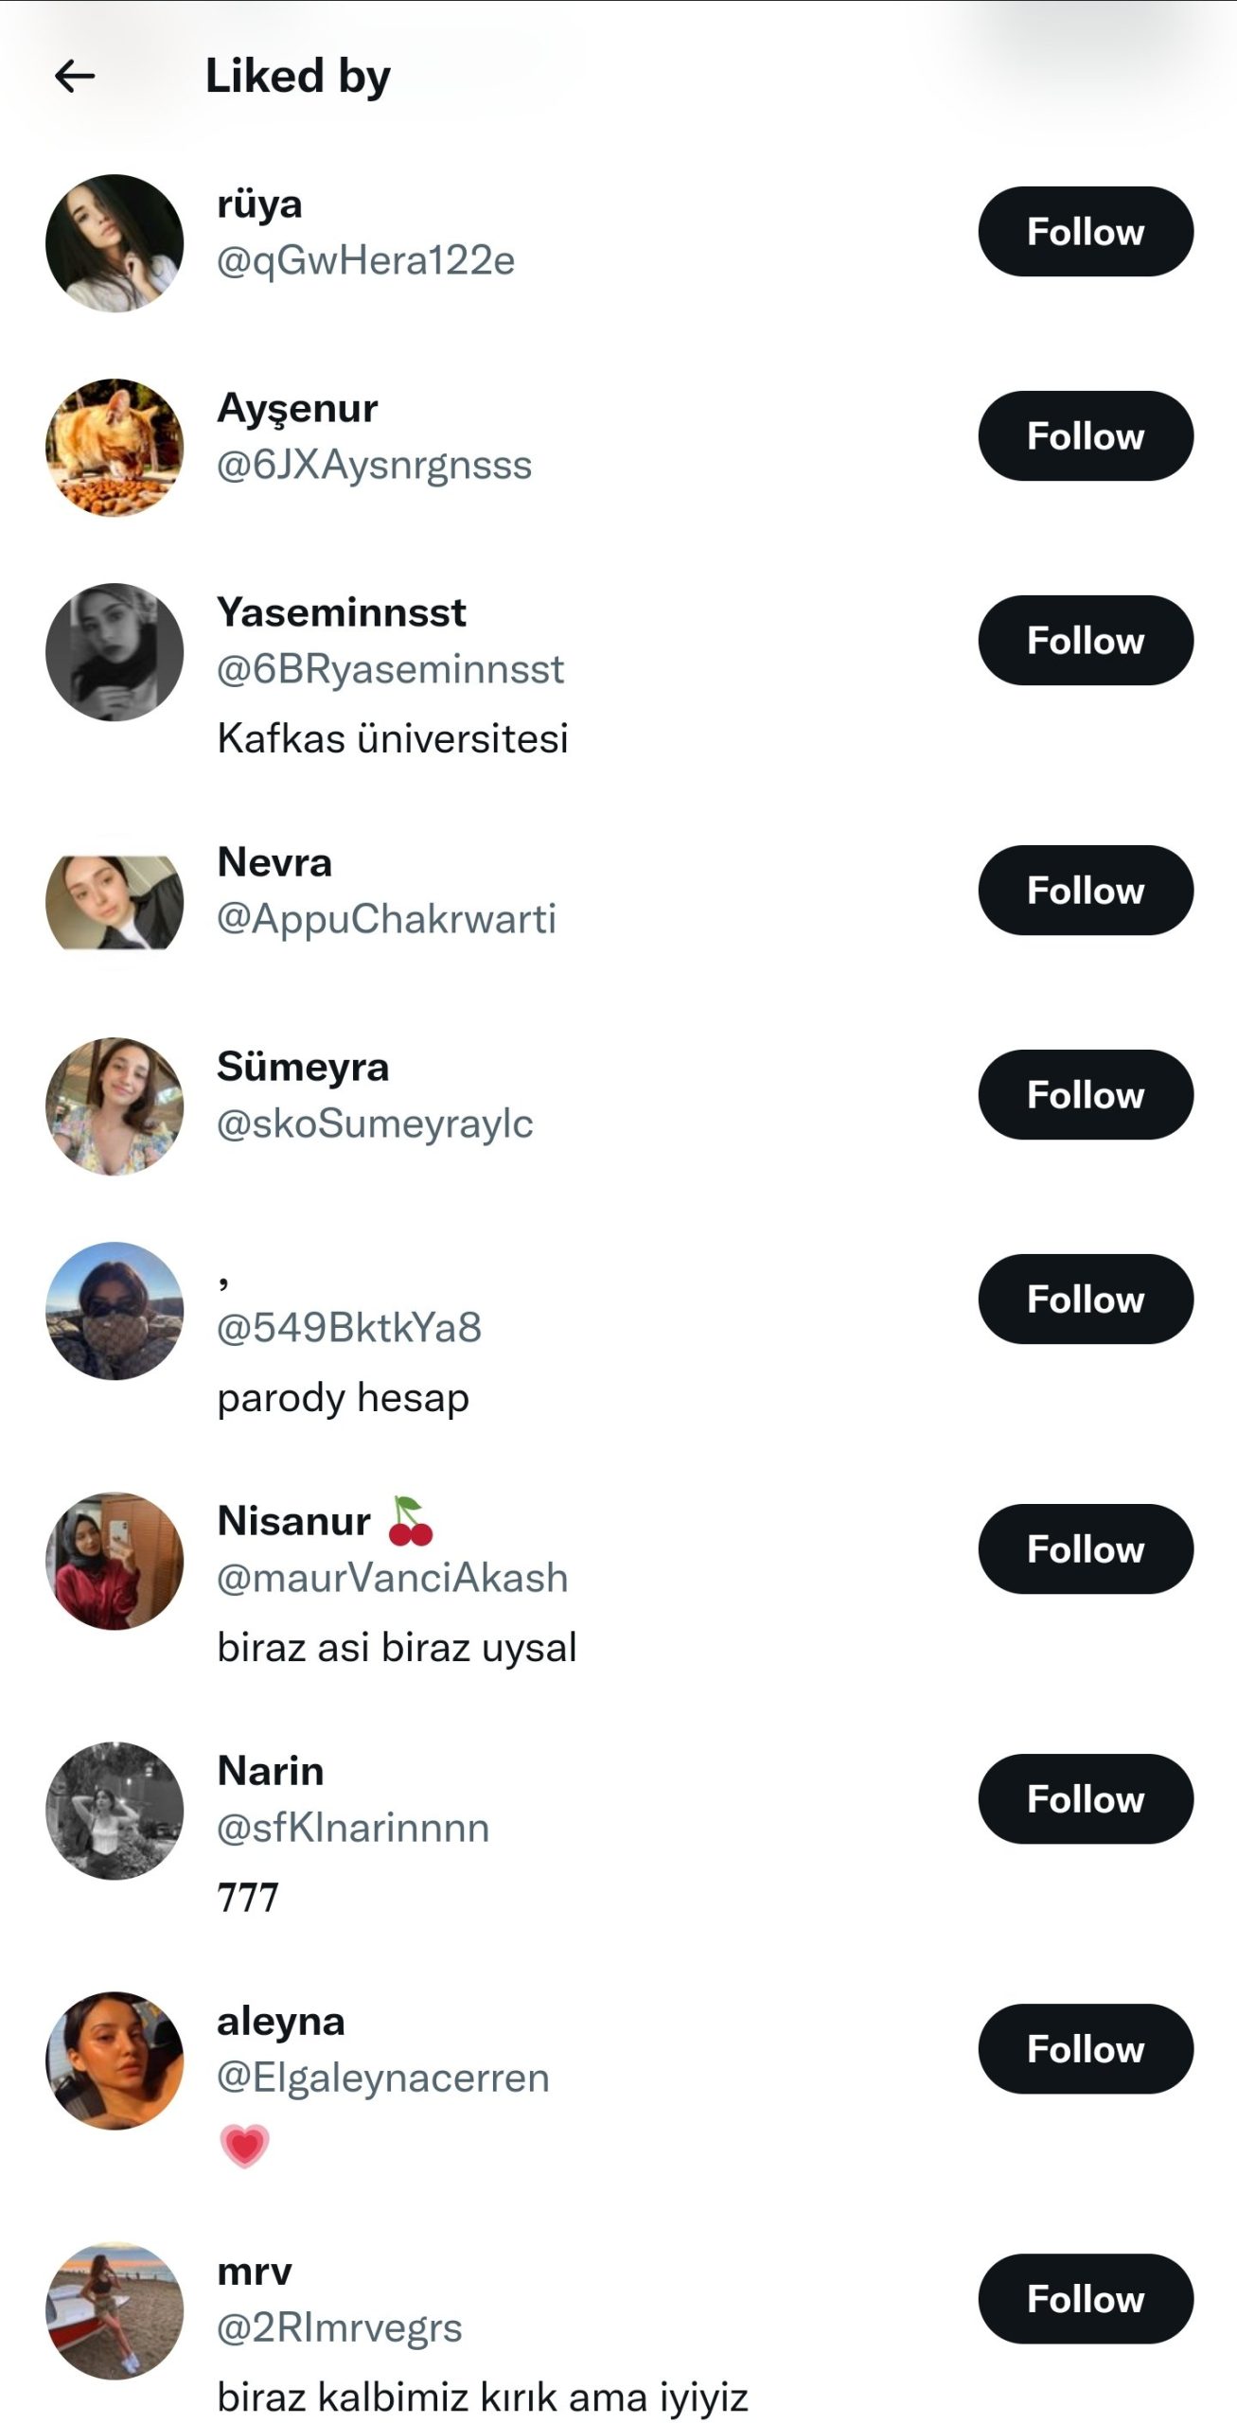
Task: Tap the back arrow icon
Action: 75,76
